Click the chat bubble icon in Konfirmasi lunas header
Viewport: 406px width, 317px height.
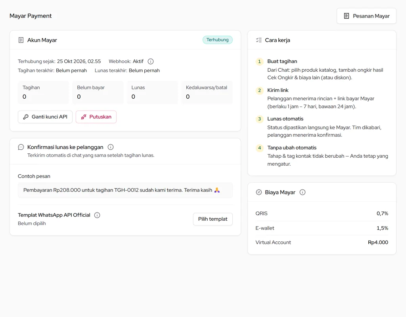[21, 147]
